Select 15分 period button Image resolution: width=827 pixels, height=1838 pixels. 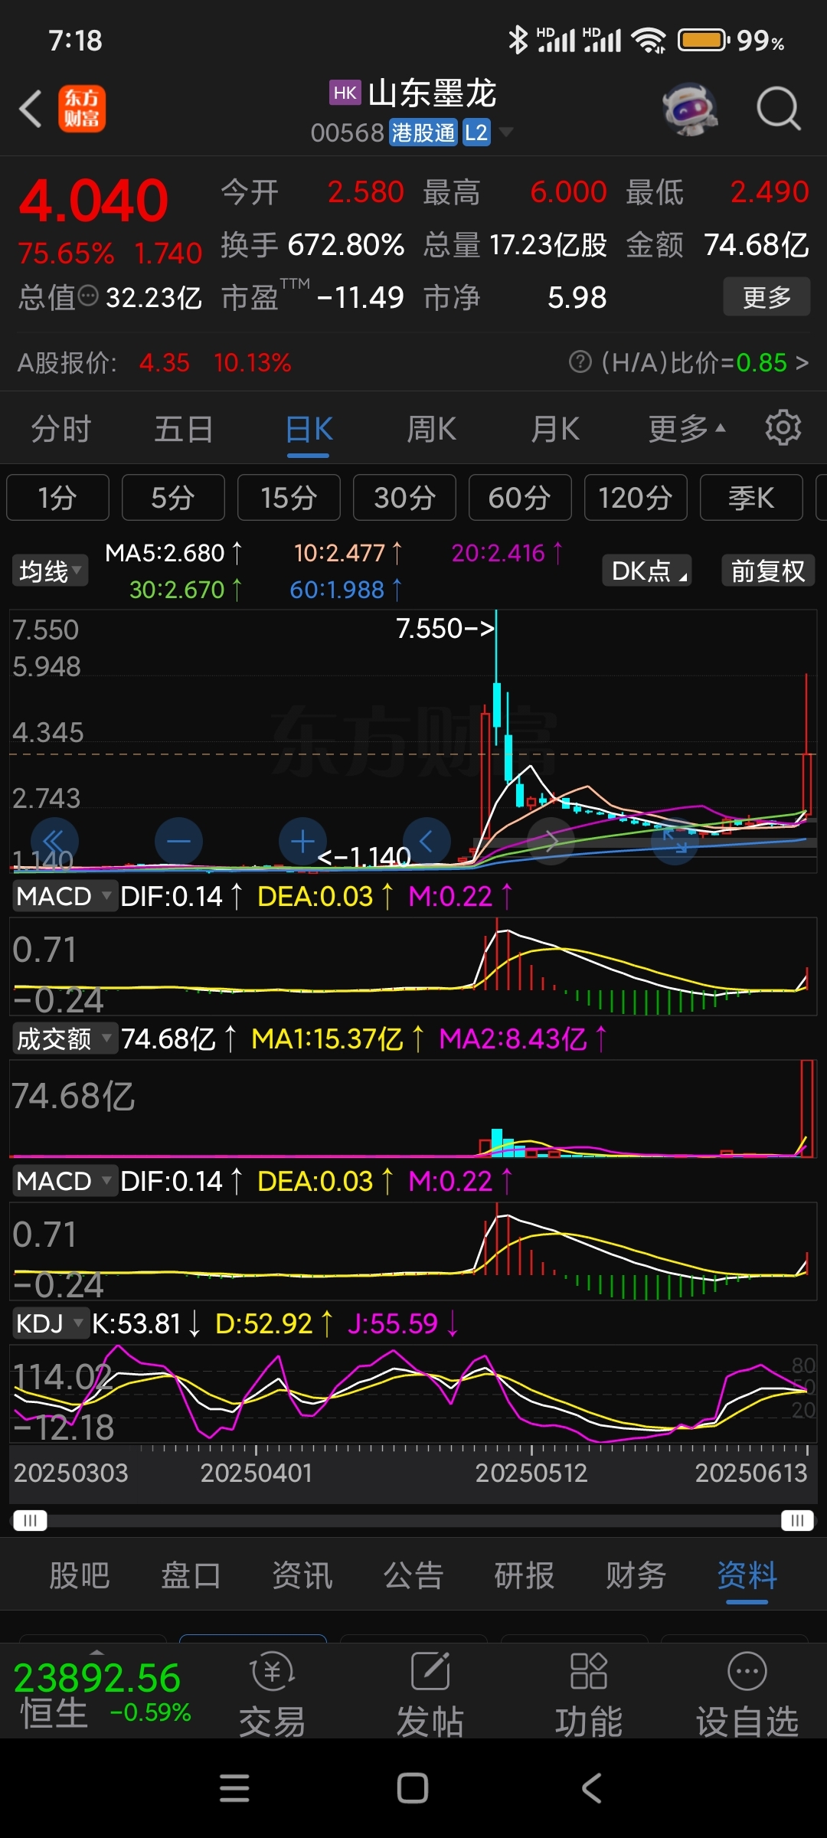tap(289, 498)
